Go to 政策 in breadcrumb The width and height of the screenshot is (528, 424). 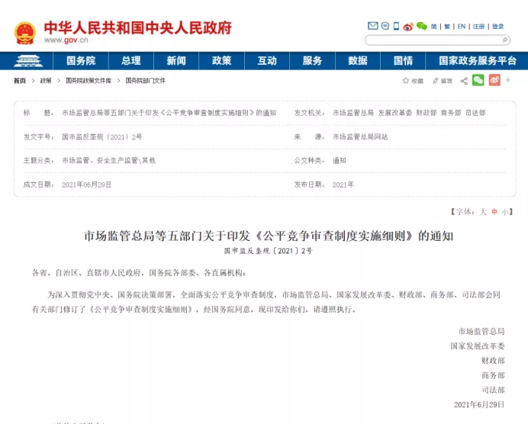tap(46, 81)
